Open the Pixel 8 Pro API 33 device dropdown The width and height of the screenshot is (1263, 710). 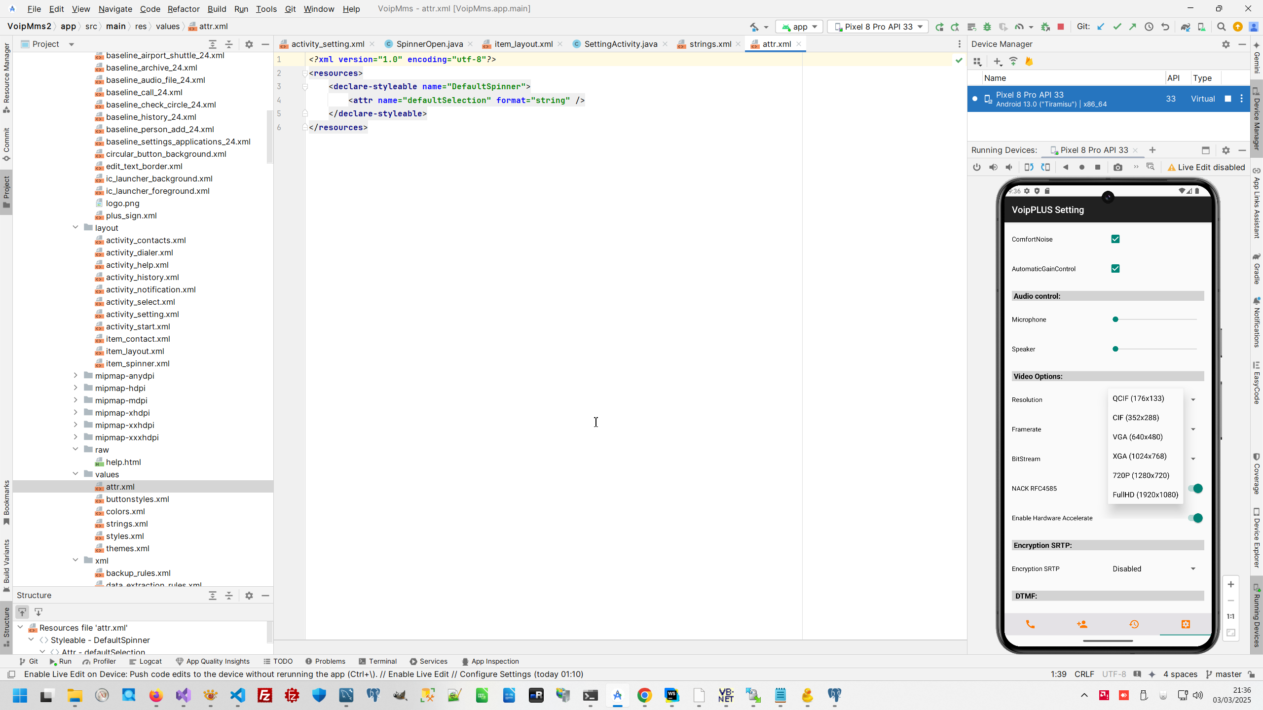tap(878, 27)
